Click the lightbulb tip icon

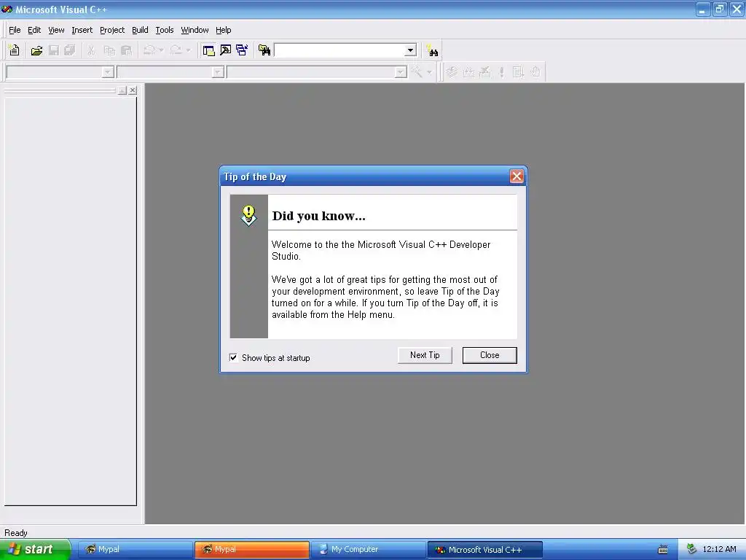tap(249, 215)
